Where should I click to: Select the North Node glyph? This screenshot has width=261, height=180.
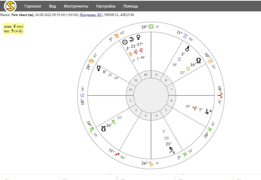click(x=198, y=61)
